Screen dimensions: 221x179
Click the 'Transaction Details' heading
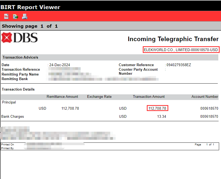(x=18, y=89)
